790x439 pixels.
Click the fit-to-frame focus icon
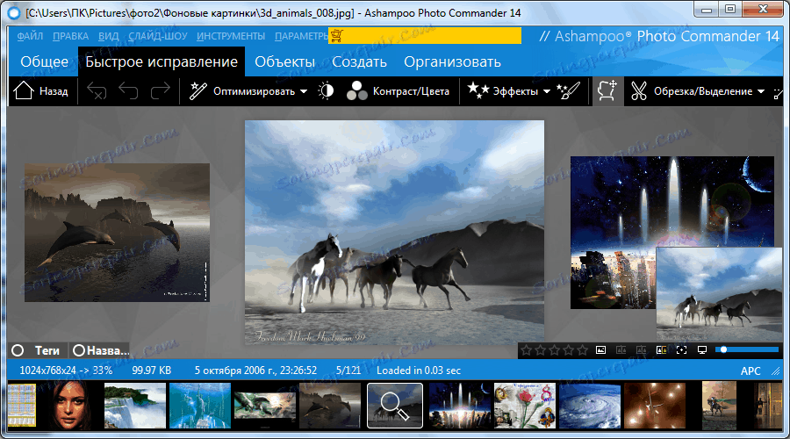(x=681, y=349)
